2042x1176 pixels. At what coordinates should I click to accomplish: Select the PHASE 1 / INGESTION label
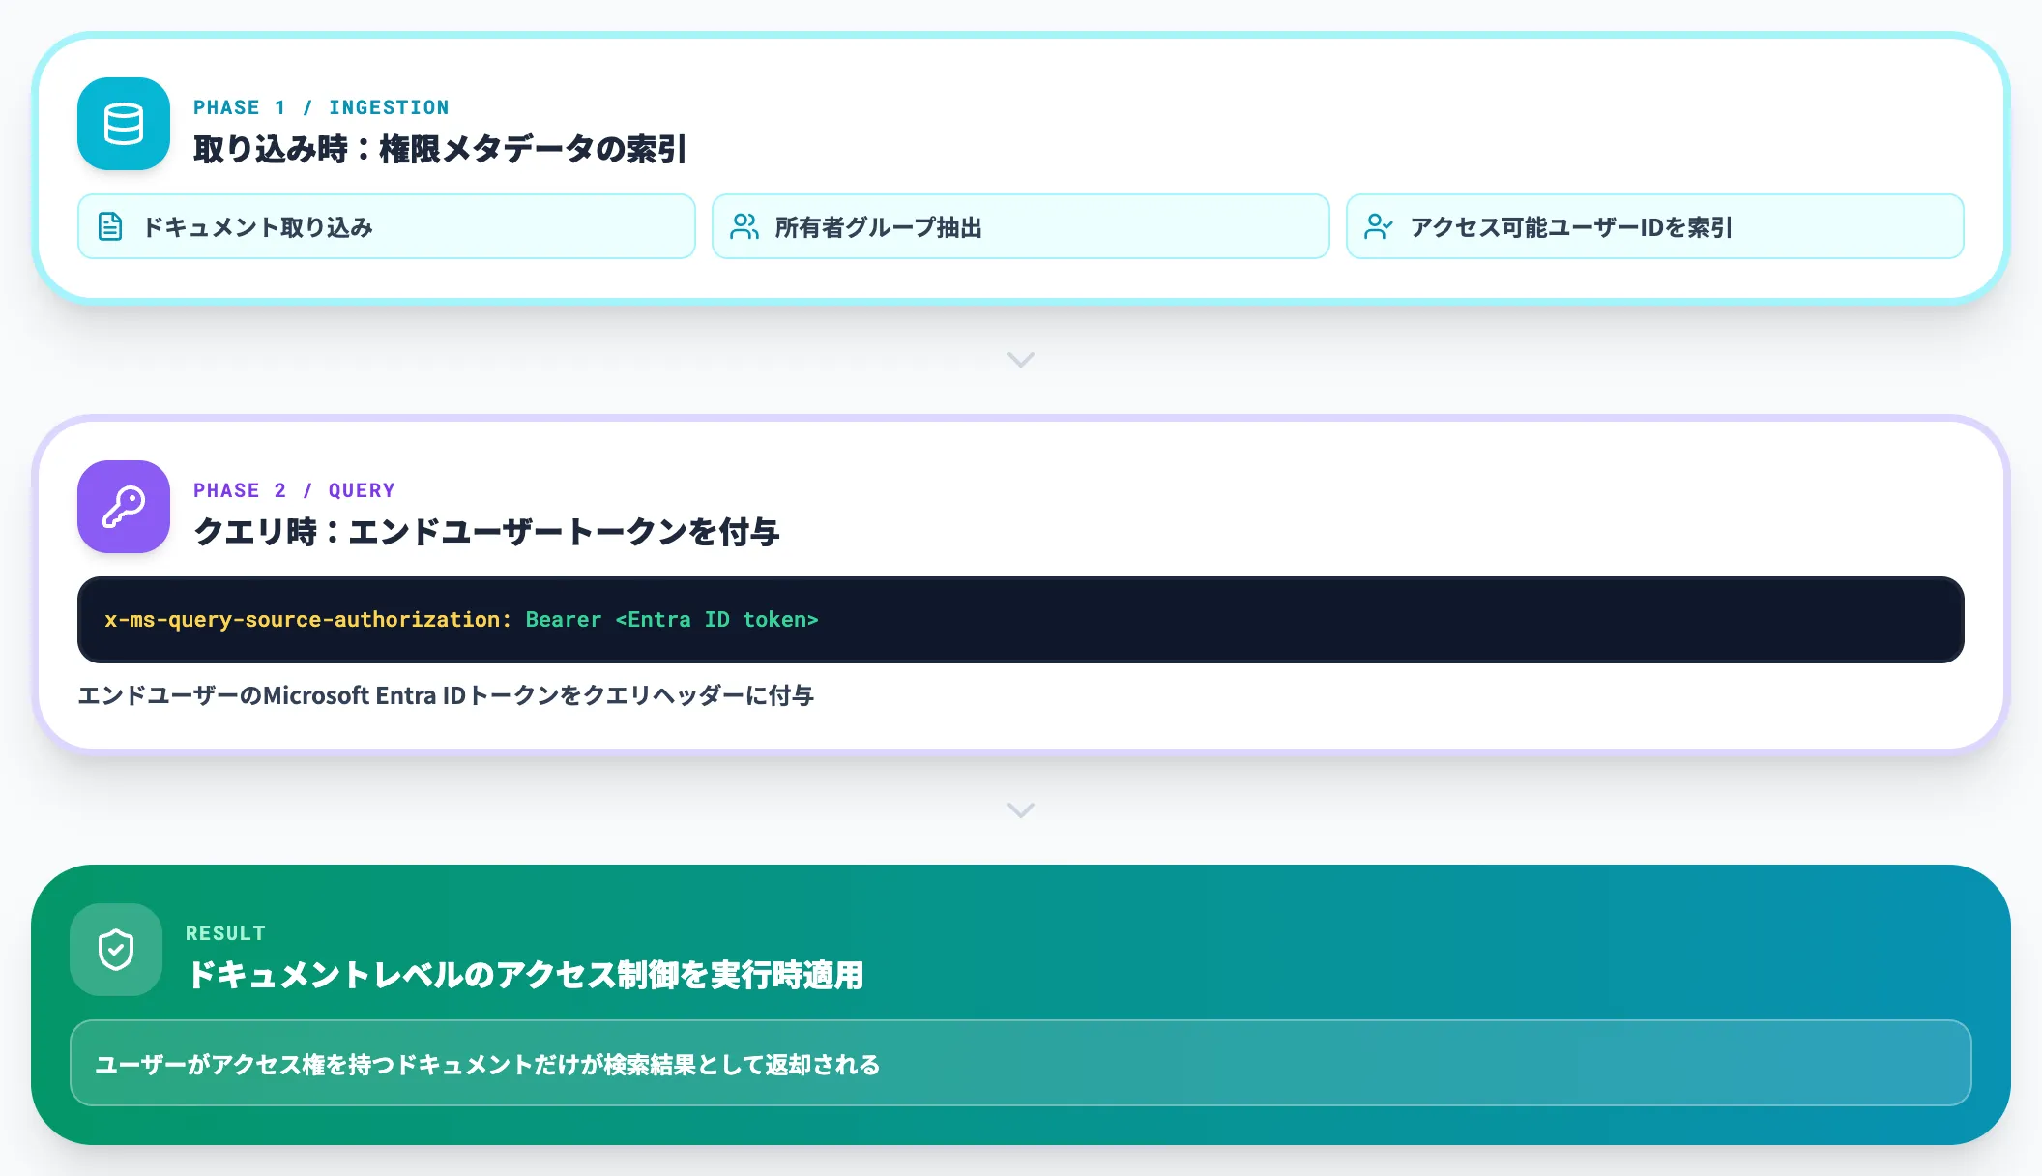[x=321, y=106]
